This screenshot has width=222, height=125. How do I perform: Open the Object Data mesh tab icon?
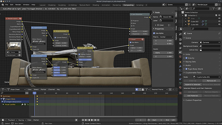pos(180,83)
